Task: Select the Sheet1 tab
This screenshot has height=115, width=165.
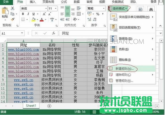Action: [31, 105]
